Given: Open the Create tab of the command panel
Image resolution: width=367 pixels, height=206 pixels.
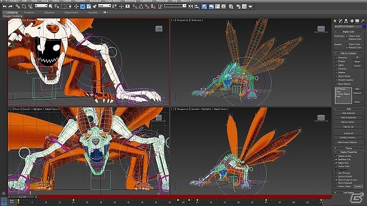Looking at the screenshot, I should [x=335, y=21].
